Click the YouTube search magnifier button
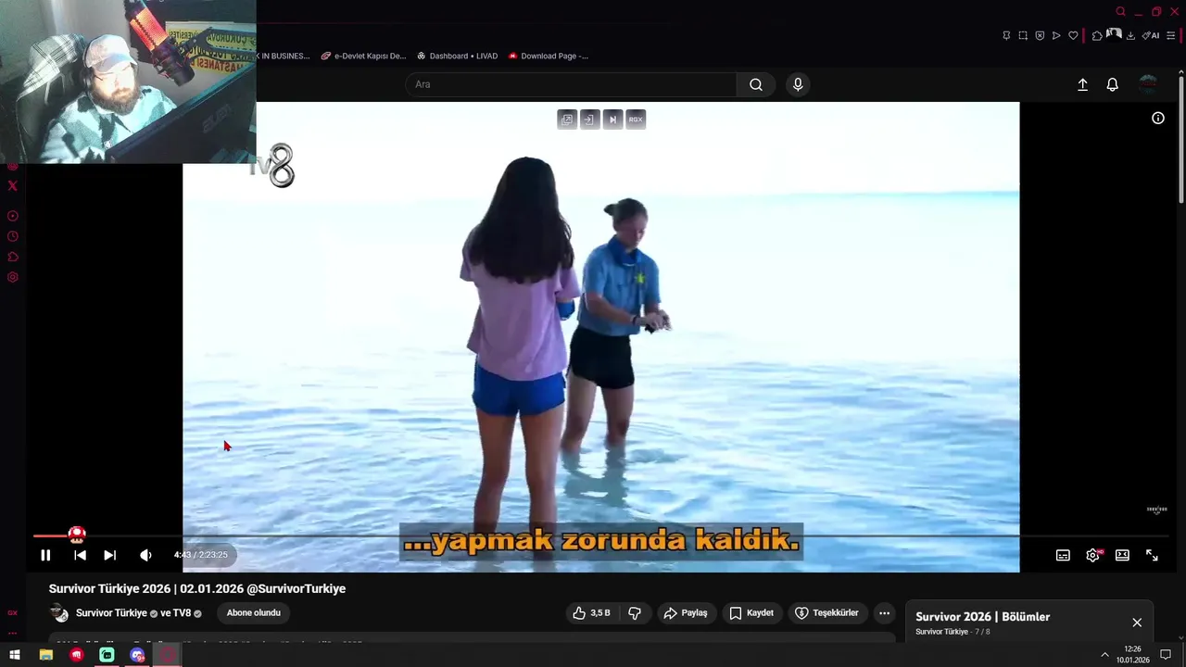 click(x=756, y=84)
